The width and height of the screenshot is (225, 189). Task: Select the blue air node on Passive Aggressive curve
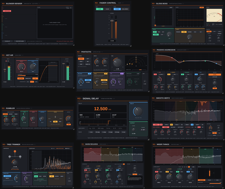tap(217, 64)
